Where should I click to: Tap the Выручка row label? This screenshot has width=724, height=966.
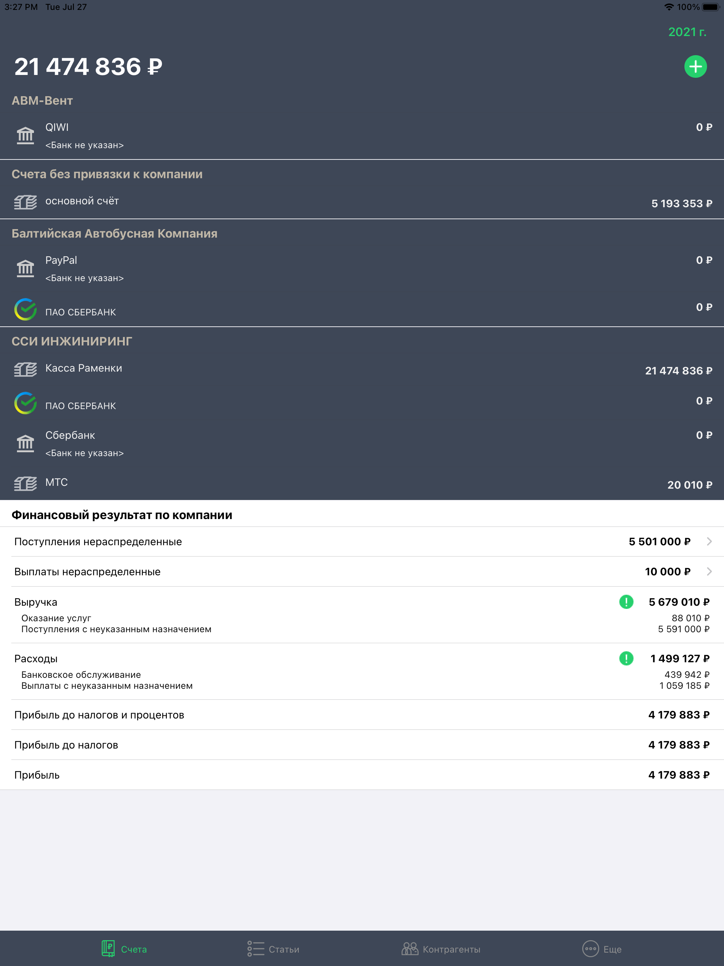click(x=36, y=602)
